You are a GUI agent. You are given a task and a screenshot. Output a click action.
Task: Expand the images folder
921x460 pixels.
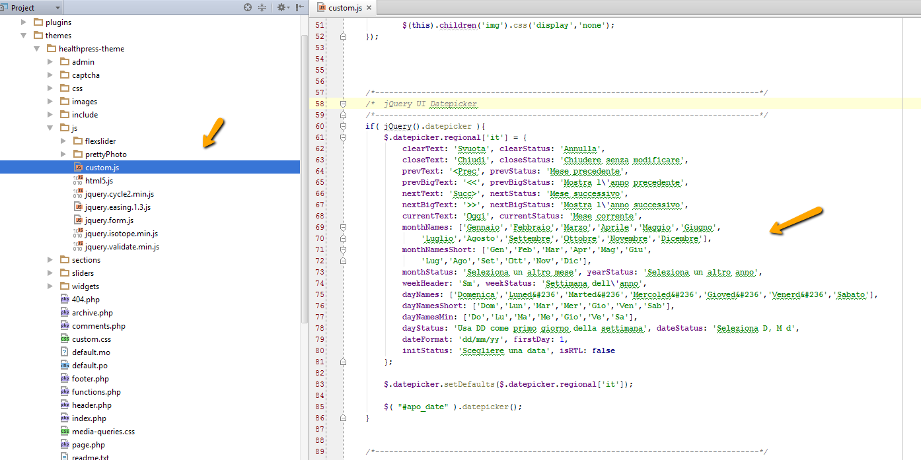(50, 102)
